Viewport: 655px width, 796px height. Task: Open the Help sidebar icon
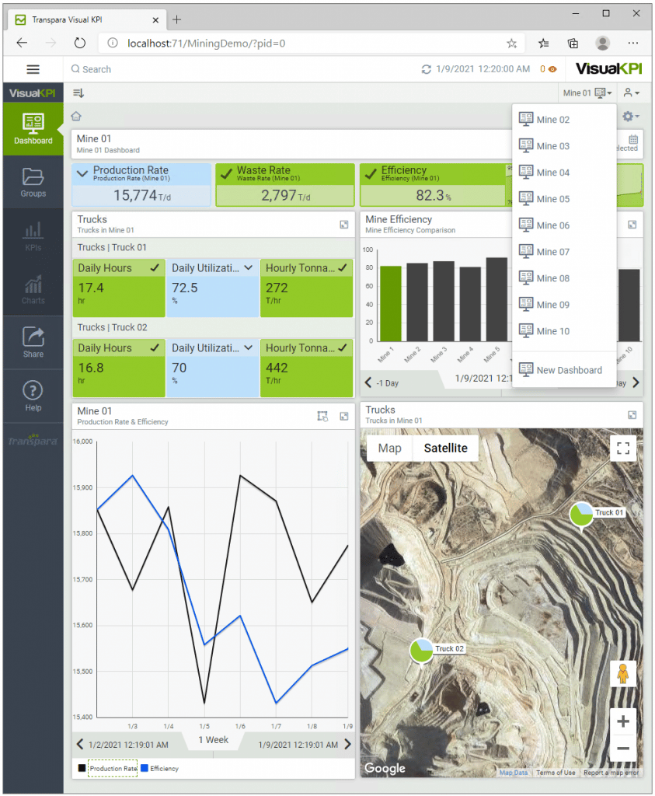(x=33, y=395)
